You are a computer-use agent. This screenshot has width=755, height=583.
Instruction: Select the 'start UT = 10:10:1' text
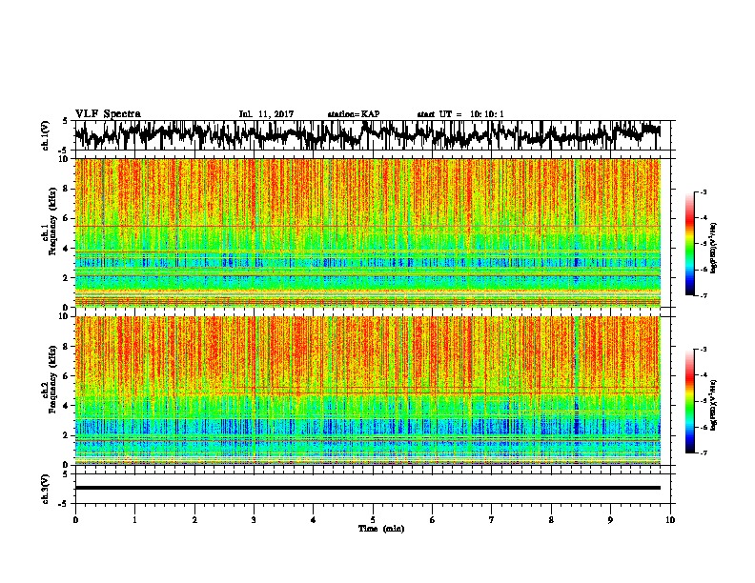460,114
